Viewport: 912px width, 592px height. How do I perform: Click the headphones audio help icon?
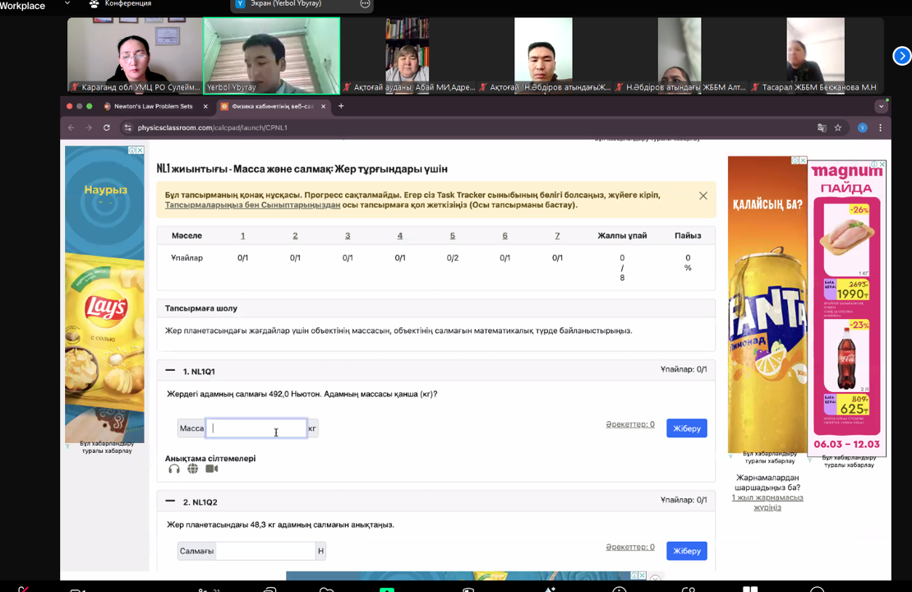pos(174,469)
